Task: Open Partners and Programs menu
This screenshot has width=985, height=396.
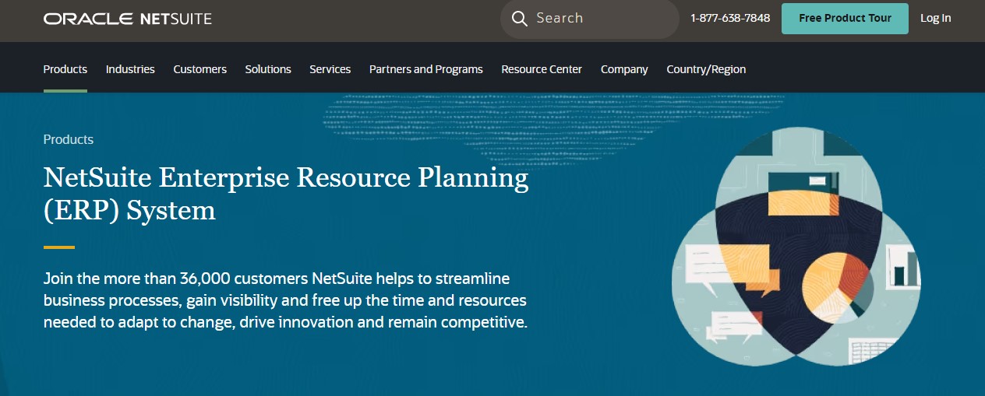Action: point(426,69)
